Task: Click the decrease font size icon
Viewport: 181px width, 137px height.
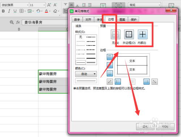Action: point(55,5)
